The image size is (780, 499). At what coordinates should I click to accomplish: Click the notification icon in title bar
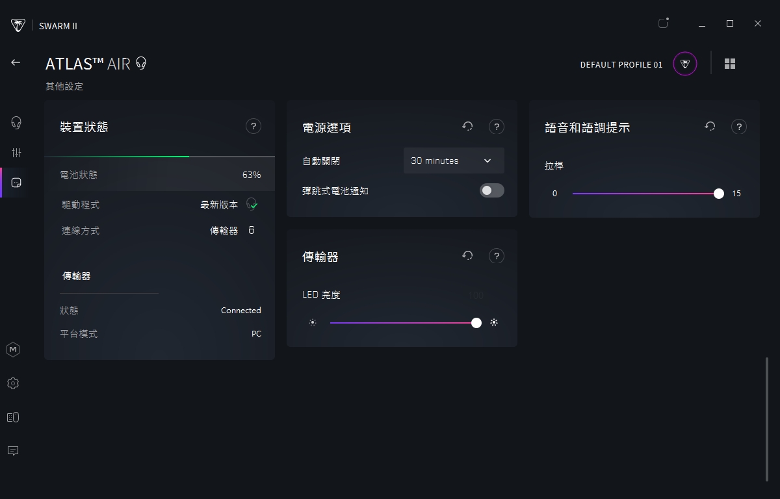pos(664,23)
